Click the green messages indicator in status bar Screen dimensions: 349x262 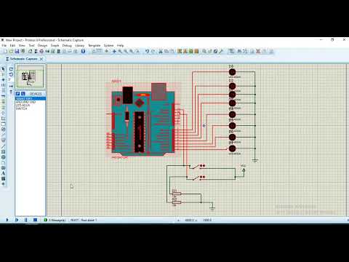click(46, 220)
